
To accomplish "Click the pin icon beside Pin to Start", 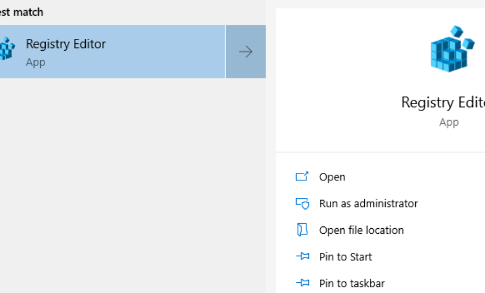I will click(x=302, y=256).
